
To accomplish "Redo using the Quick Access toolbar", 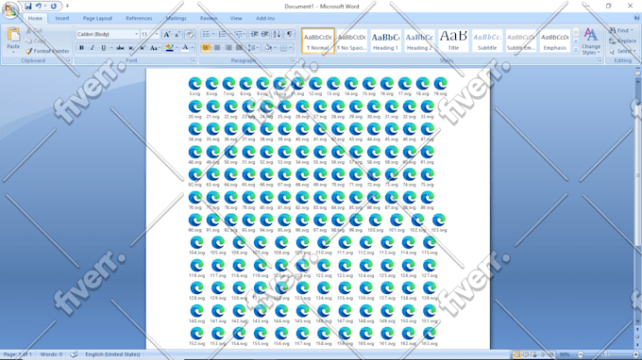I will pos(54,7).
